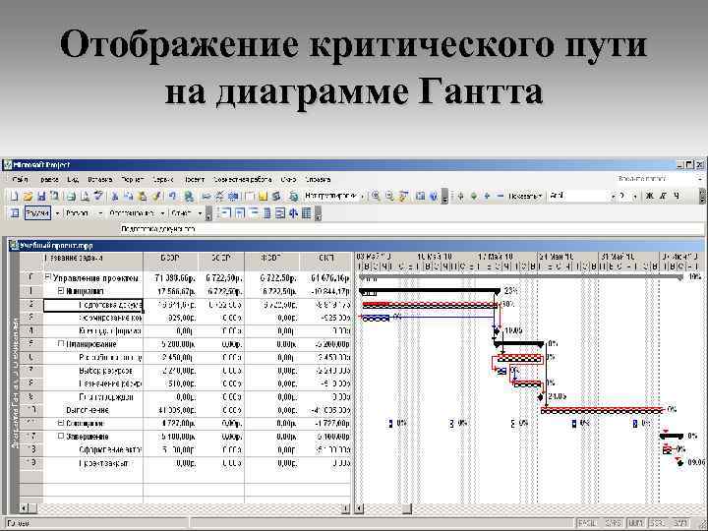The width and height of the screenshot is (708, 531).
Task: Paste from clipboard with the Paste icon
Action: click(142, 196)
